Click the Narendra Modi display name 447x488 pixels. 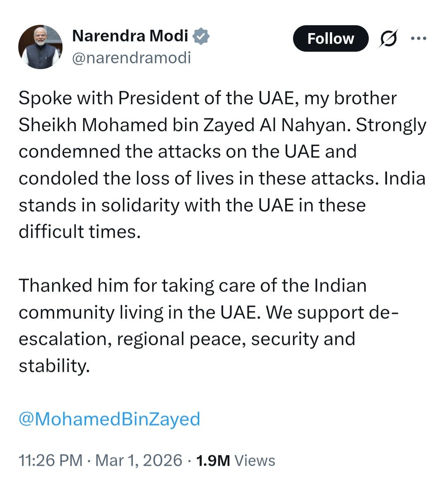click(x=130, y=36)
